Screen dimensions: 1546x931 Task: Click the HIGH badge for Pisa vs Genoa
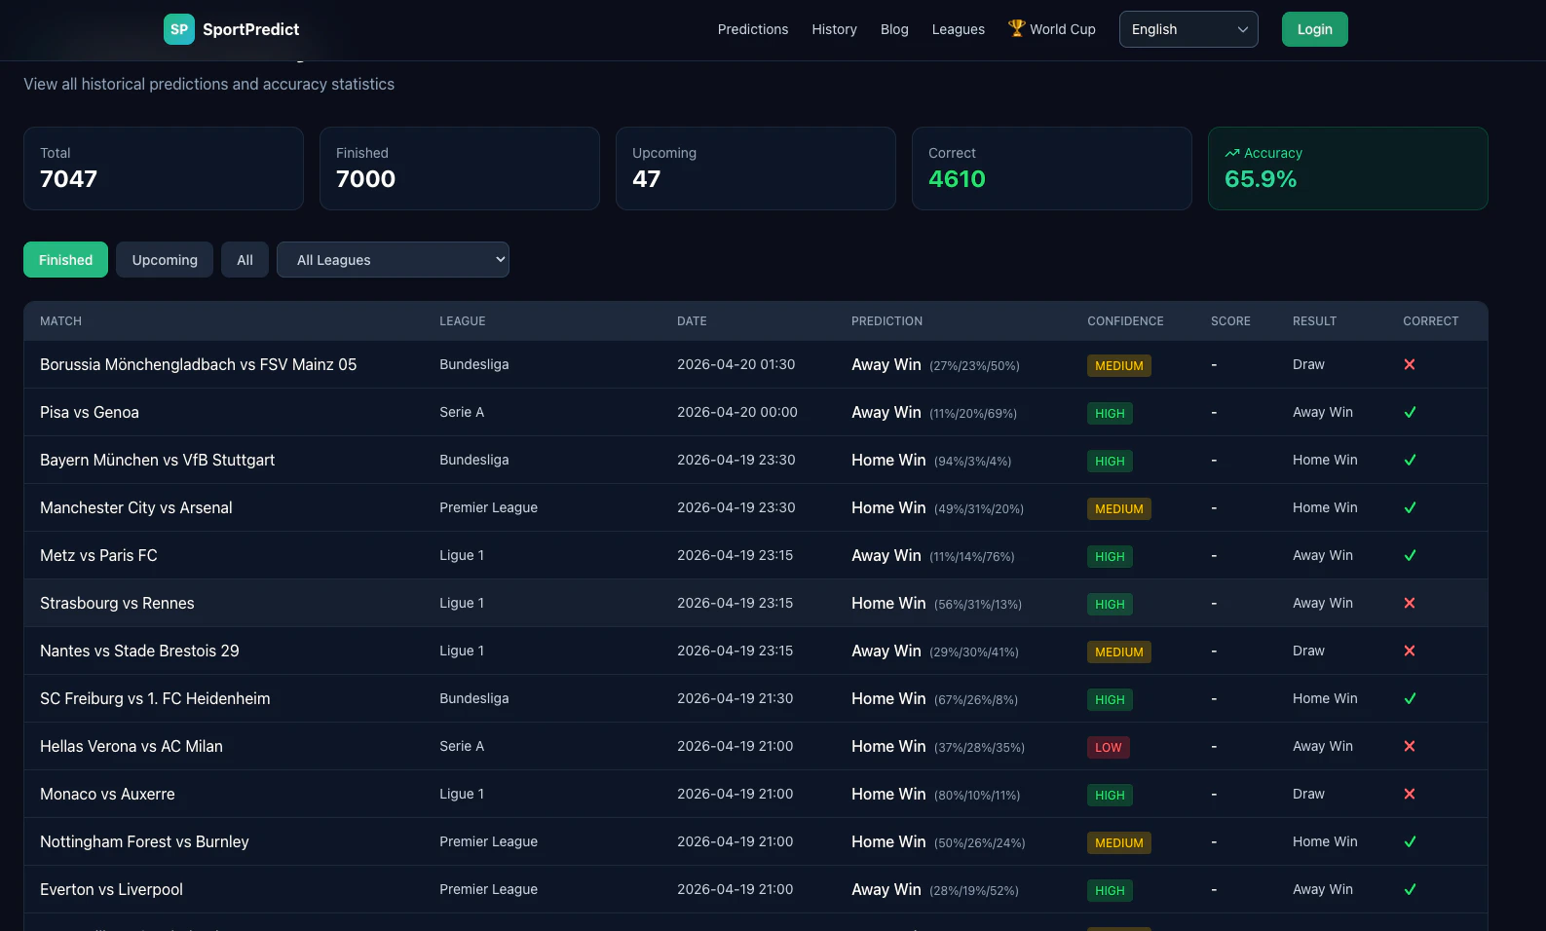[x=1110, y=414]
